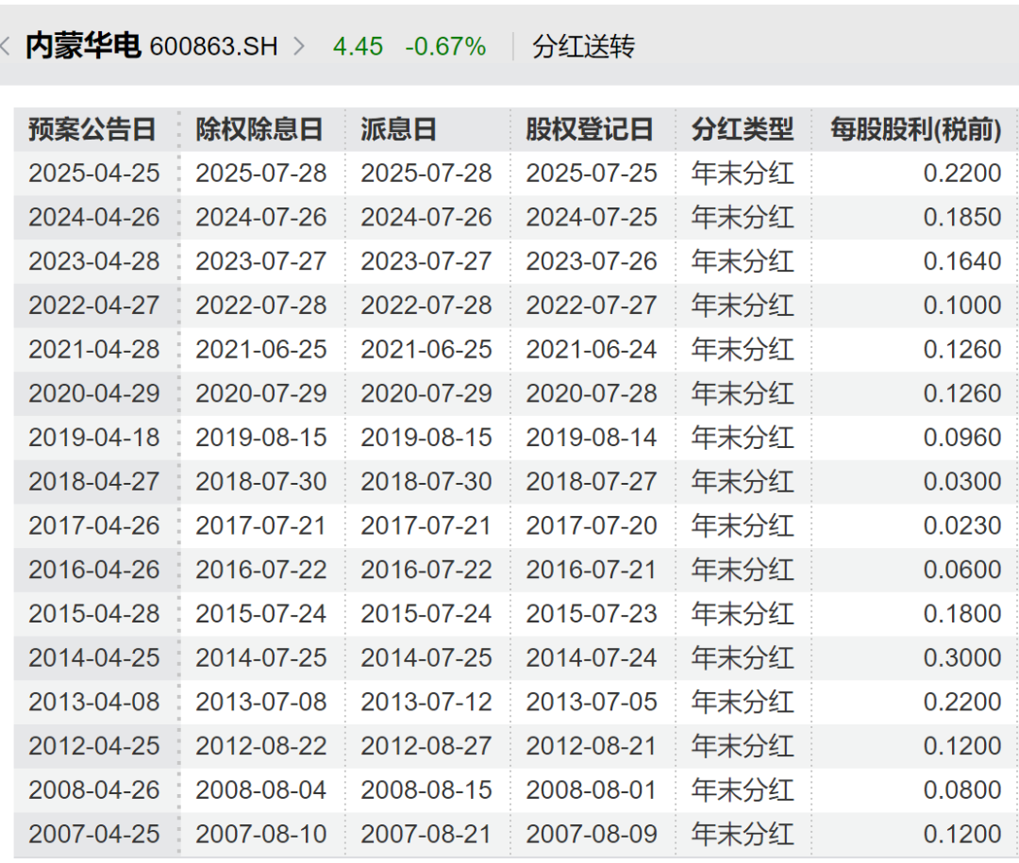The height and width of the screenshot is (863, 1019).
Task: Click dividend value 0.0960
Action: (962, 438)
